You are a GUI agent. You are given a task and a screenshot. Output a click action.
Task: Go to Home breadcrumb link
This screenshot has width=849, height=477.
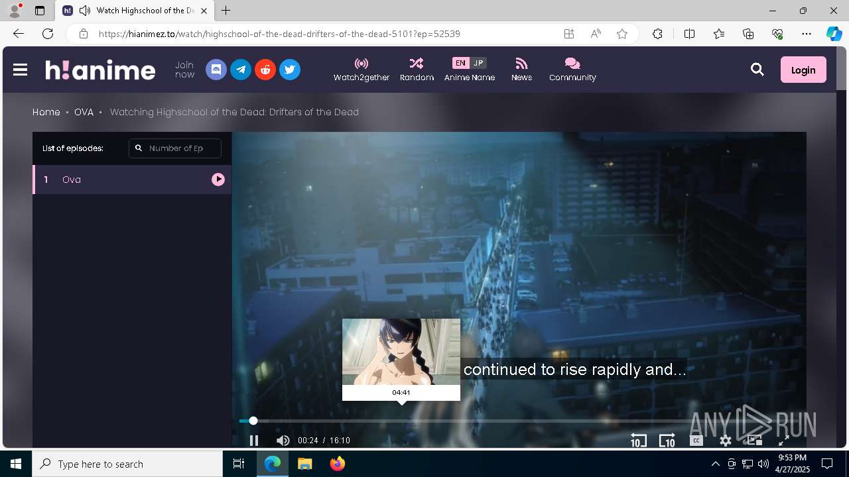(x=46, y=112)
